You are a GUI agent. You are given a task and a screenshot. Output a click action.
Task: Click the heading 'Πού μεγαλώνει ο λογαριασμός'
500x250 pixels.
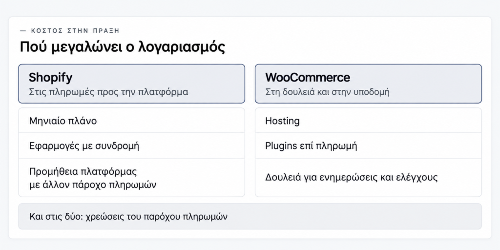[123, 47]
